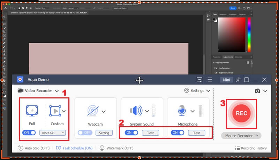Switch to the Adjustments tab in Photoshop
Image resolution: width=279 pixels, height=160 pixels.
click(228, 57)
